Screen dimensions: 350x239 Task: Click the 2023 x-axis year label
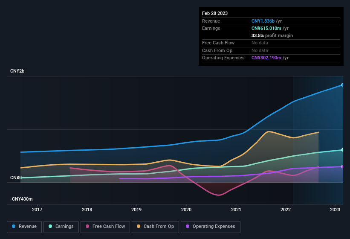(x=335, y=210)
